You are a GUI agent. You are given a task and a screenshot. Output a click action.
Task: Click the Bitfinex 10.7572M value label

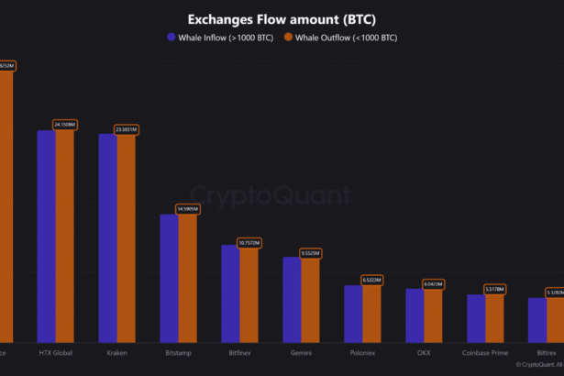tap(249, 243)
